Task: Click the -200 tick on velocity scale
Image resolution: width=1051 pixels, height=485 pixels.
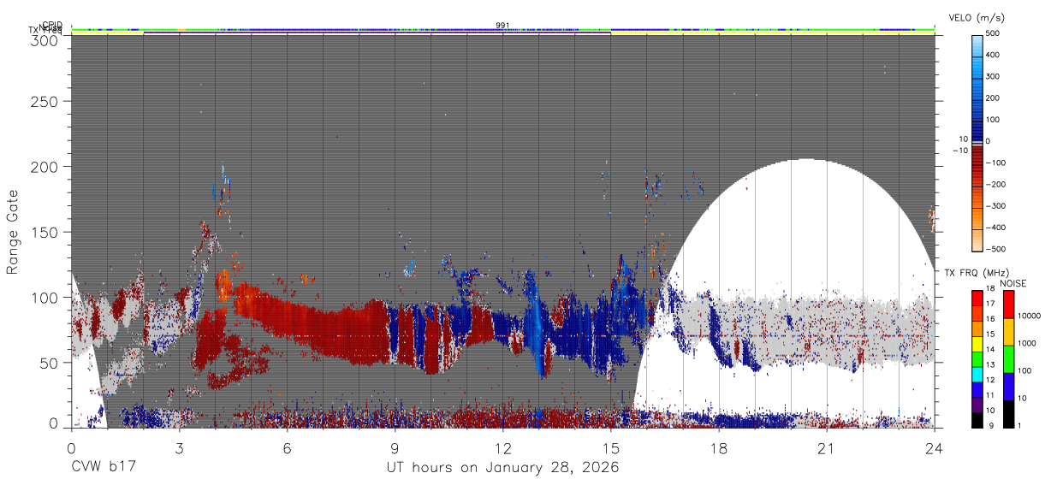Action: [x=994, y=185]
